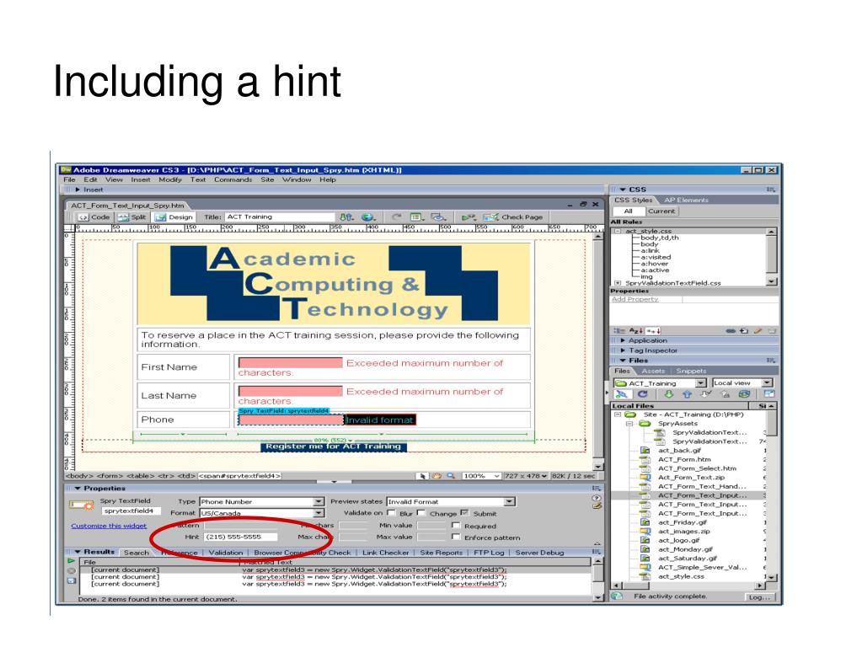Click the Check Page button
The height and width of the screenshot is (647, 863).
point(513,217)
